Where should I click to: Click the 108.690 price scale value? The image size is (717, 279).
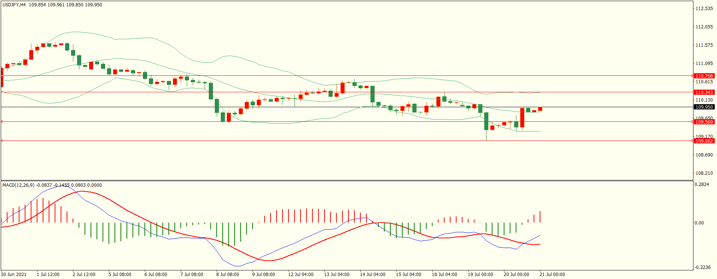tap(704, 155)
